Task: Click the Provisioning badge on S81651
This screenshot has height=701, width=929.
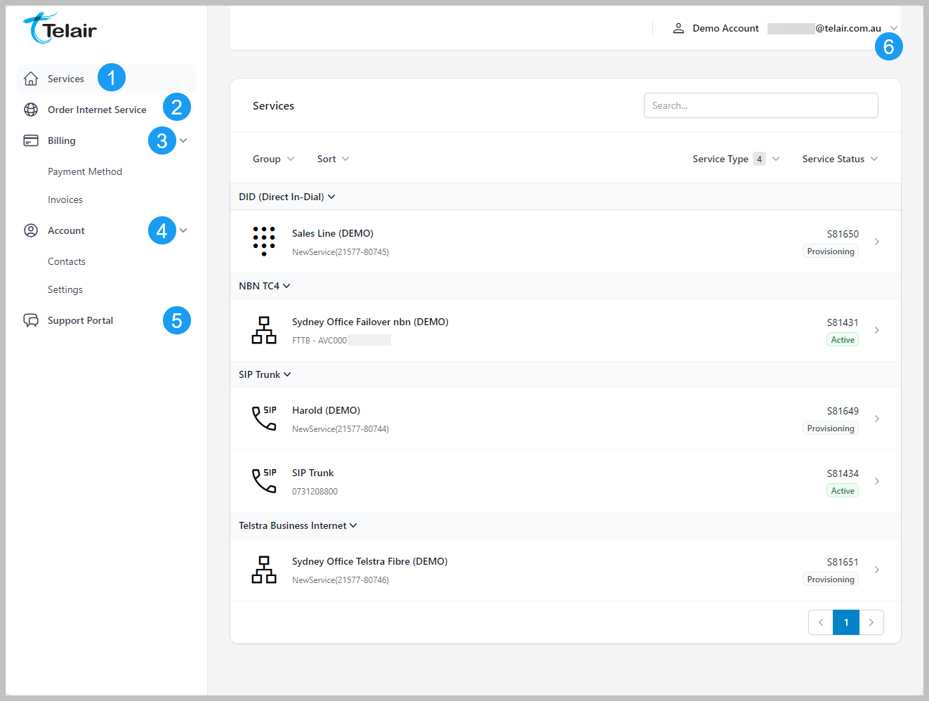Action: 831,579
